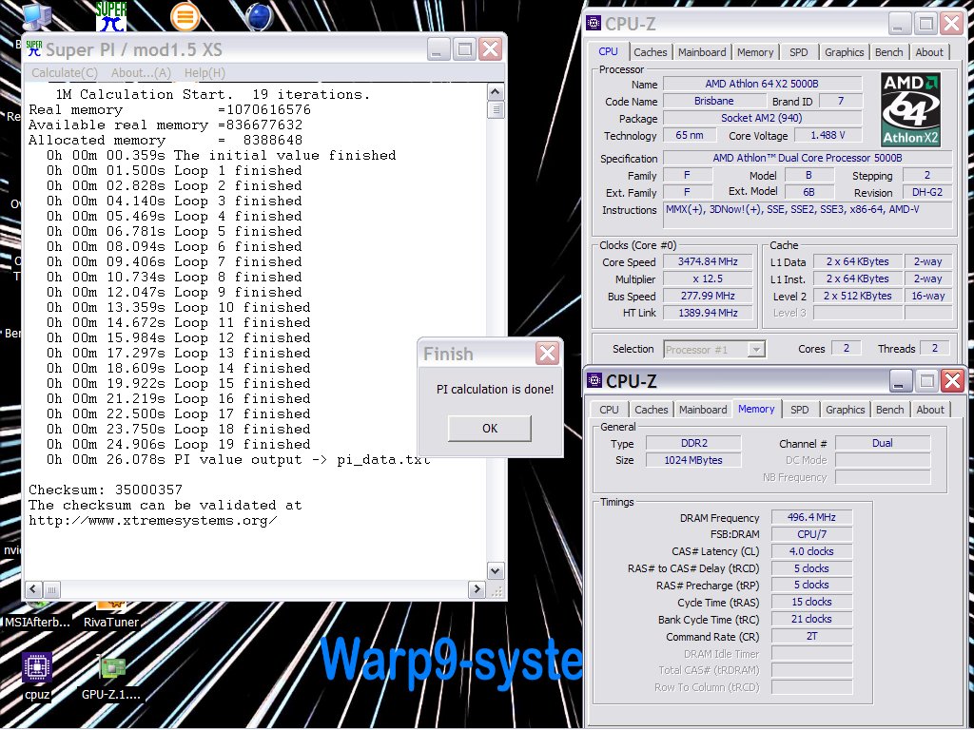This screenshot has height=730, width=974.
Task: Click Super PI vertical scrollbar up arrow
Action: coord(495,92)
